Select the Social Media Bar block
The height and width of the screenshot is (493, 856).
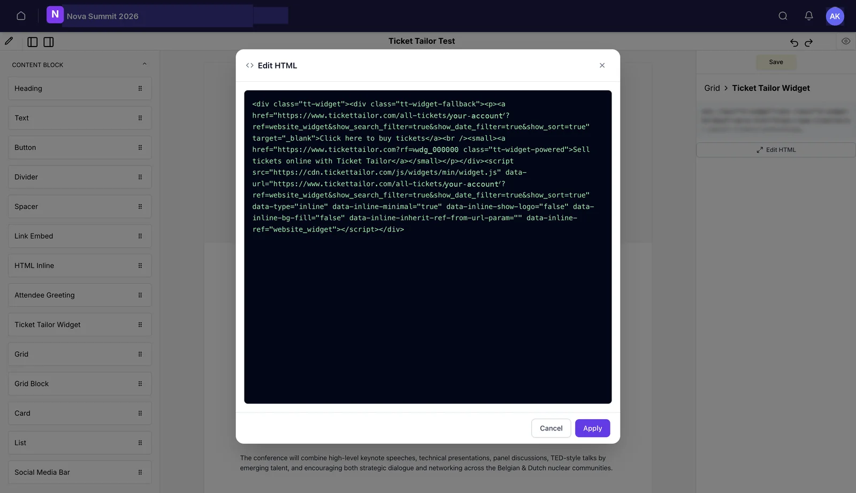80,473
